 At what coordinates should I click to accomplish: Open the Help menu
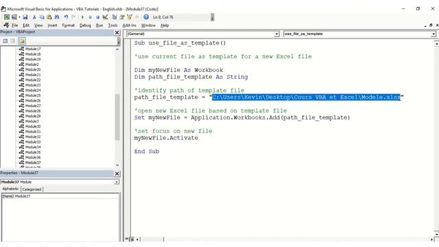pyautogui.click(x=165, y=25)
